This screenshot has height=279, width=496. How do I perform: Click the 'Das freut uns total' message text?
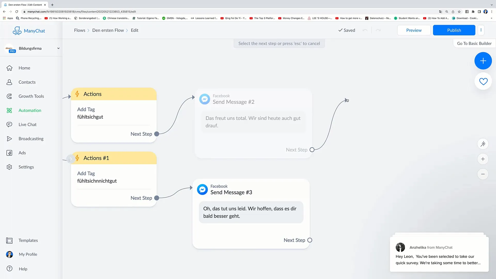tap(253, 122)
